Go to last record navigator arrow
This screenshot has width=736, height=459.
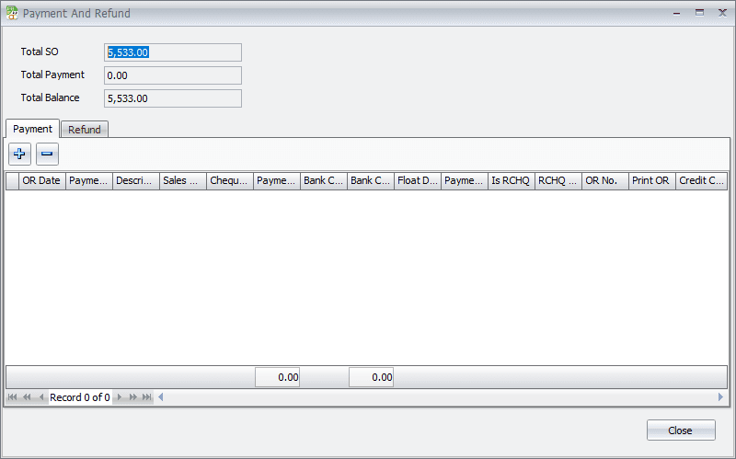coord(147,397)
